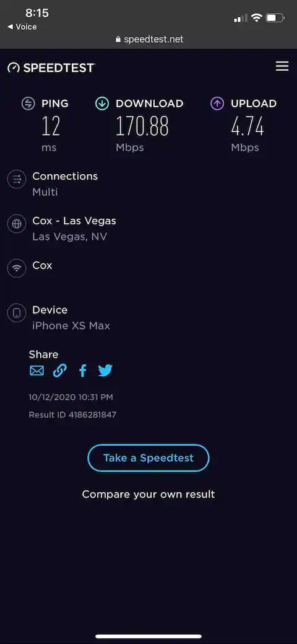This screenshot has height=644, width=297.
Task: Tap the speedtest.net address bar
Action: [148, 40]
